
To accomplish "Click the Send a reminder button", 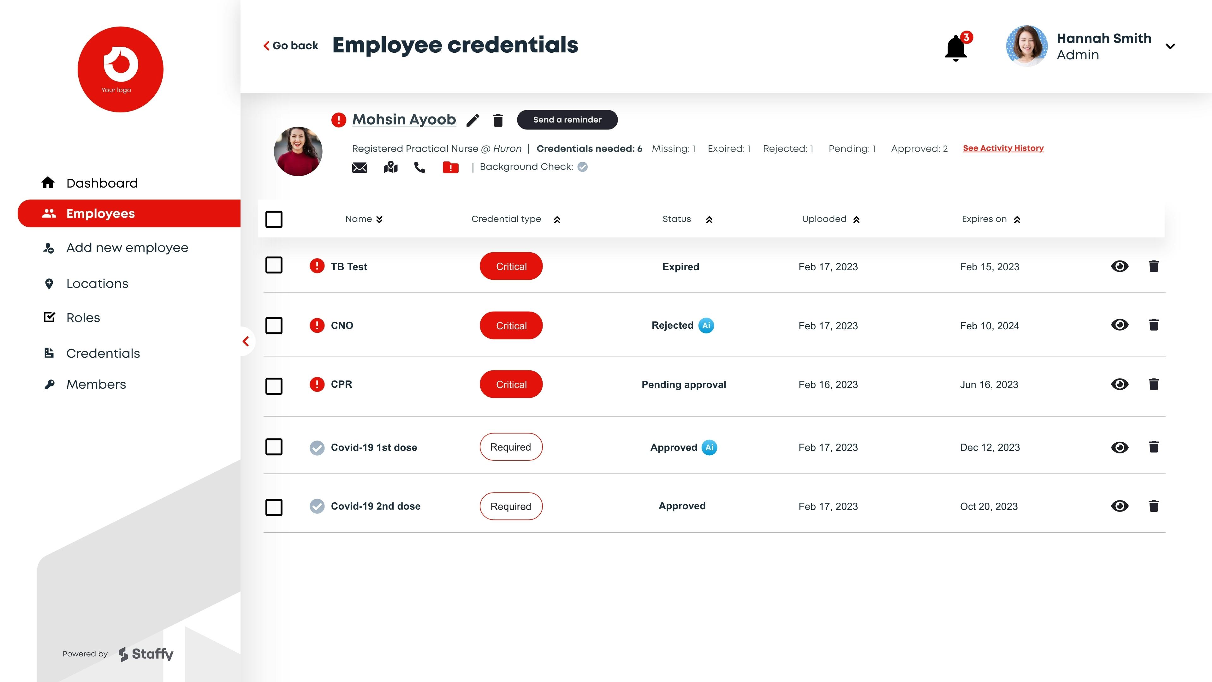I will 567,120.
